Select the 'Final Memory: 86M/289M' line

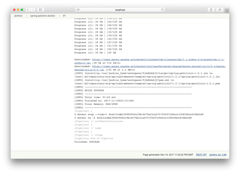[x=96, y=104]
